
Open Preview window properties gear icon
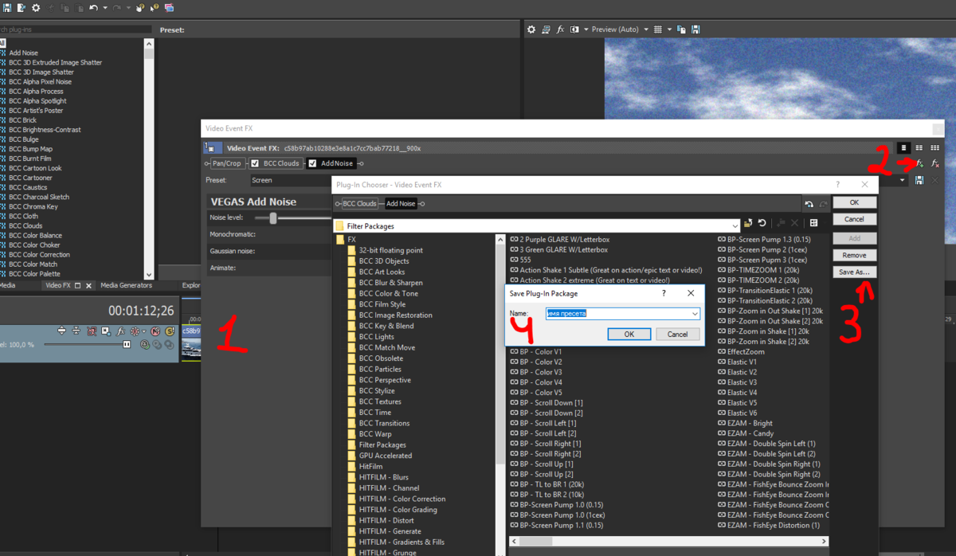tap(532, 29)
